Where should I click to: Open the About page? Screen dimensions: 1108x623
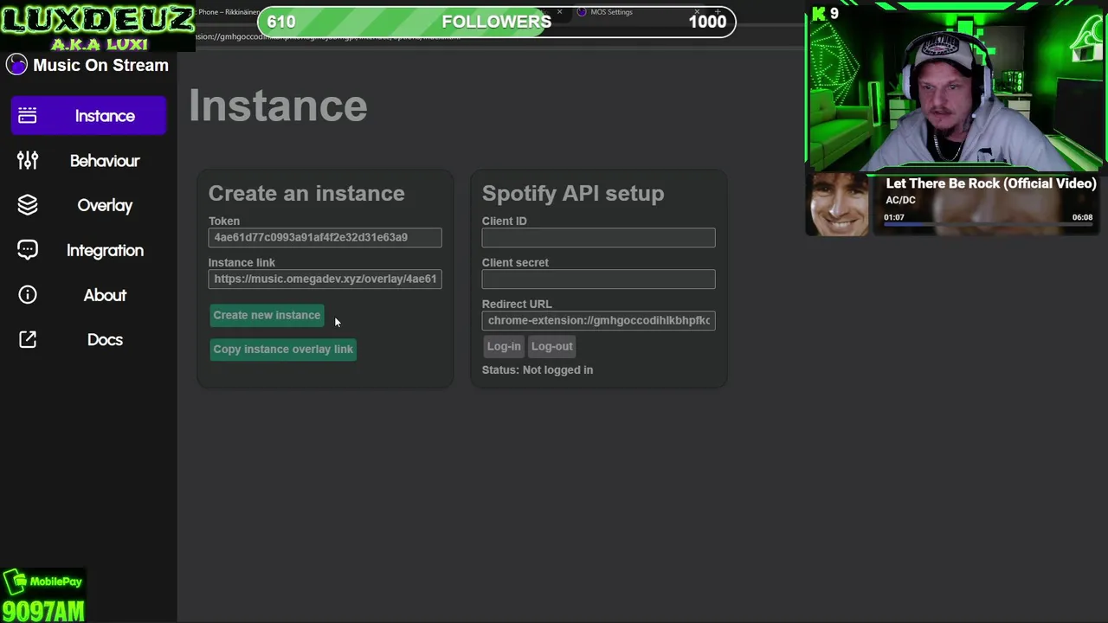click(88, 295)
